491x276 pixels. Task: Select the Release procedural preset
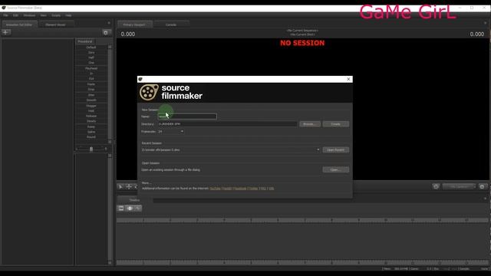tap(91, 116)
